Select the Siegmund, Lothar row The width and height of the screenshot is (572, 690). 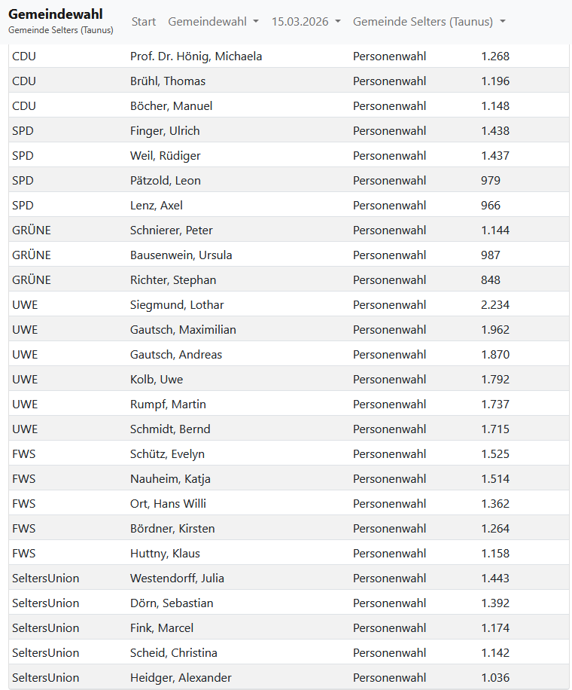[177, 305]
